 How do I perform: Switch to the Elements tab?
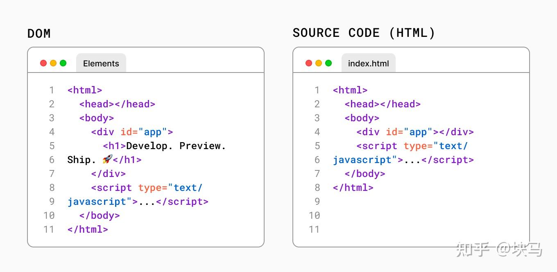[x=101, y=63]
